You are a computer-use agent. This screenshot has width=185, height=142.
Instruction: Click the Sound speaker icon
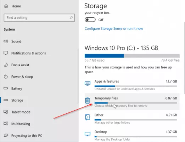[6, 41]
